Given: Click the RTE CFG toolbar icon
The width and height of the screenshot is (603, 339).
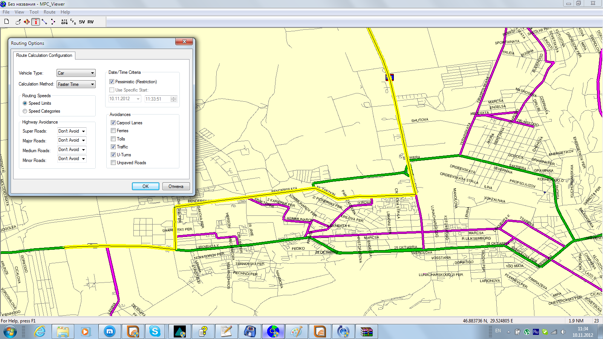Looking at the screenshot, I should 64,22.
